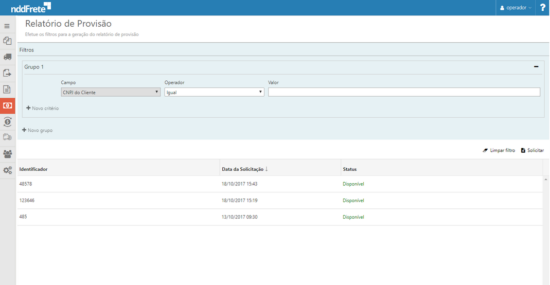This screenshot has height=285, width=550.
Task: Open the document page sidebar icon
Action: 7,89
